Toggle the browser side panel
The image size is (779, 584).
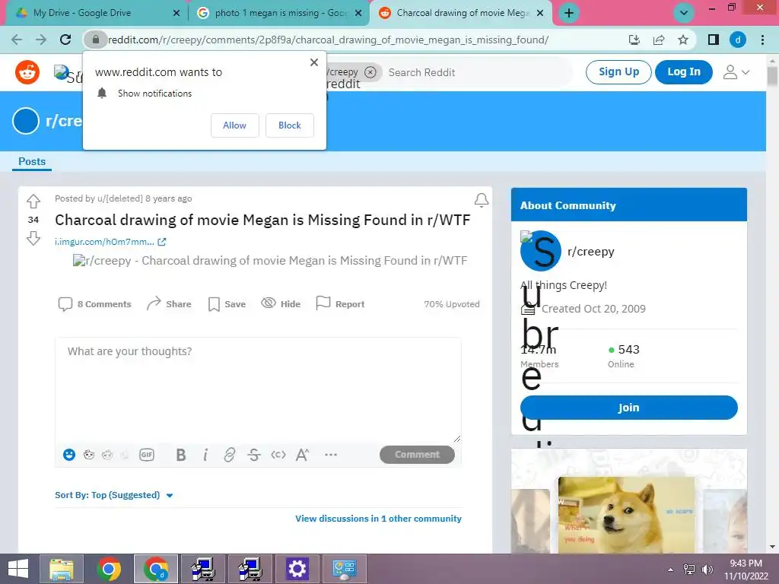pyautogui.click(x=714, y=40)
